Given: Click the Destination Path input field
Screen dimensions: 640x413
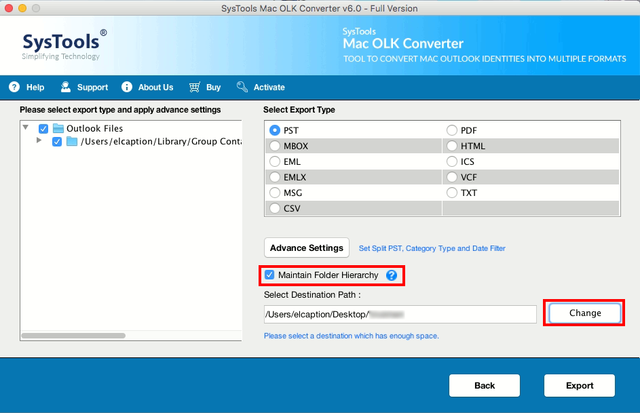Looking at the screenshot, I should pos(400,315).
